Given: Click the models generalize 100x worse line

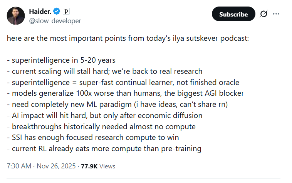Looking at the screenshot, I should click(x=125, y=93).
